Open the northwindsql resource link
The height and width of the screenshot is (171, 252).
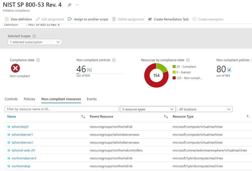click(x=21, y=166)
